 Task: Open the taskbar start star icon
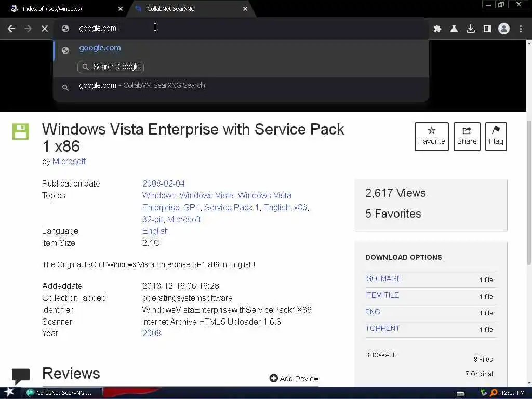9,392
